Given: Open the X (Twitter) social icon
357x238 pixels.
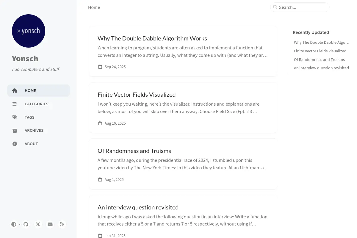Looking at the screenshot, I should pos(38,224).
